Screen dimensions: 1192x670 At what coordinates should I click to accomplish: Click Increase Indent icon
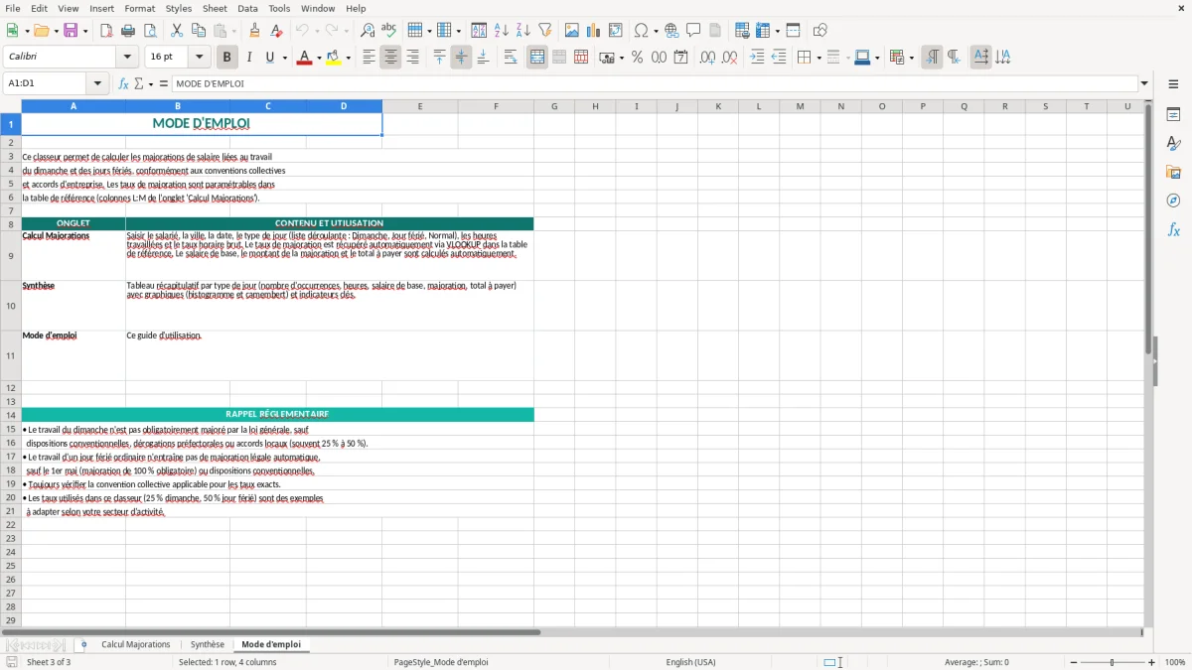(x=757, y=58)
